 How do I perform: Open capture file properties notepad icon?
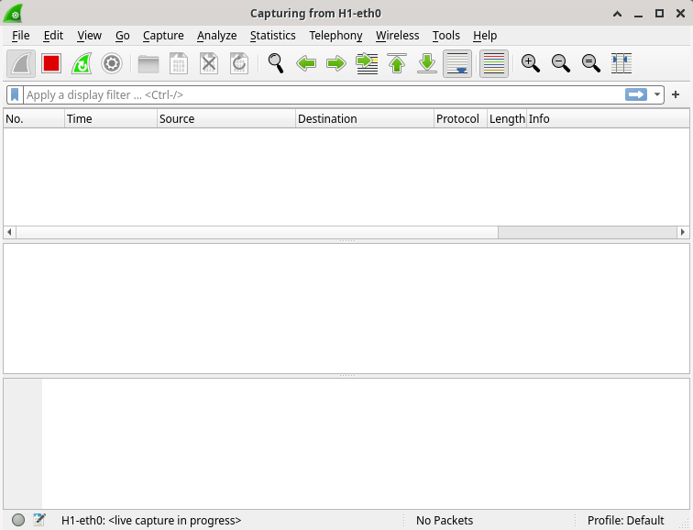[39, 520]
